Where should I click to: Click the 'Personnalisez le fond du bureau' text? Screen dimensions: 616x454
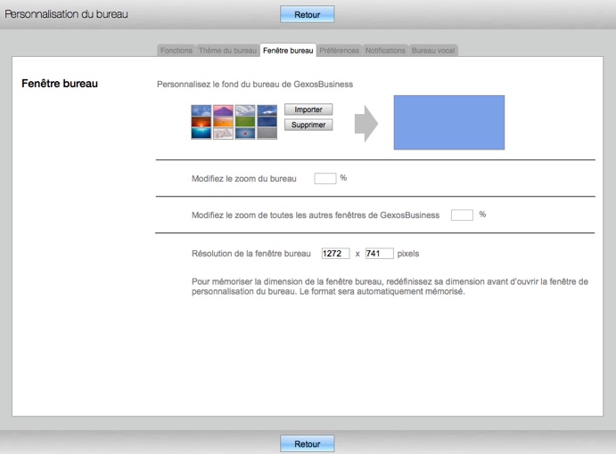[255, 85]
